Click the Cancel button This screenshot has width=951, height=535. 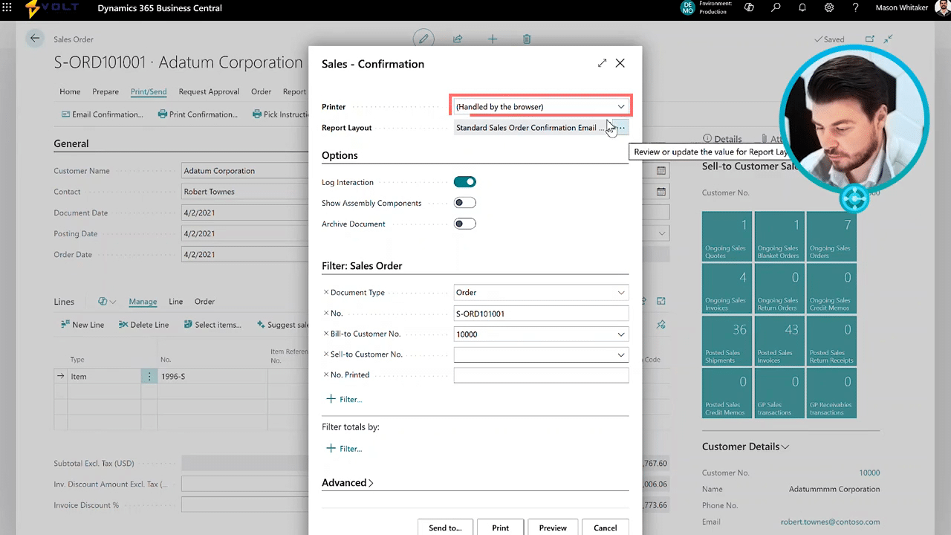605,528
